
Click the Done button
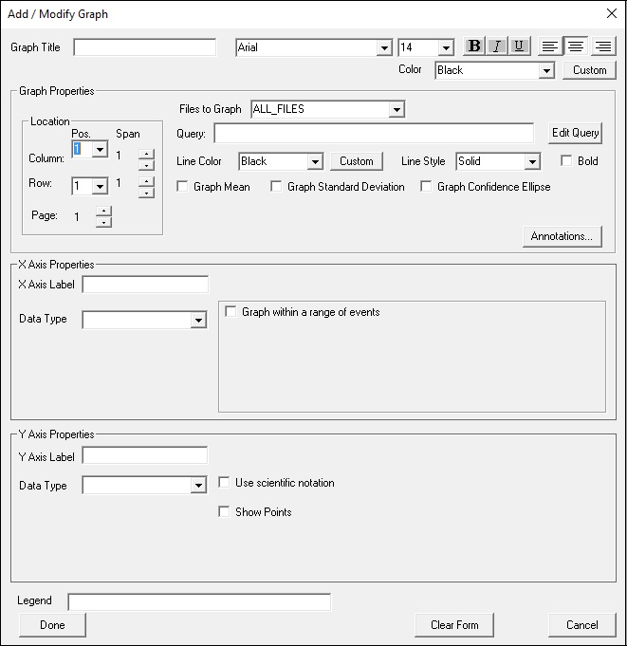[x=52, y=624]
